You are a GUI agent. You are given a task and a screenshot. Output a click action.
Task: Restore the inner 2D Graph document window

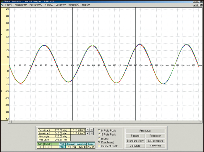[x=197, y=5]
